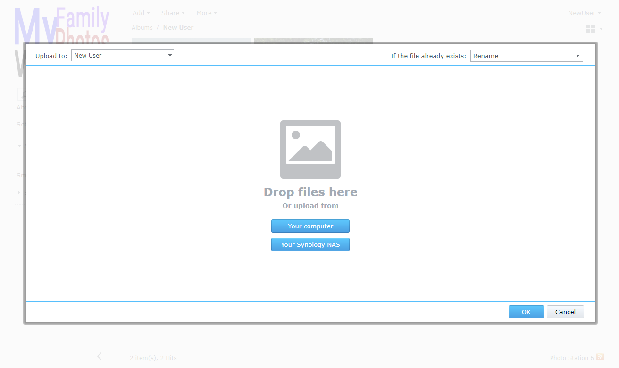This screenshot has width=619, height=368.
Task: Cancel the upload dialog
Action: coord(565,312)
